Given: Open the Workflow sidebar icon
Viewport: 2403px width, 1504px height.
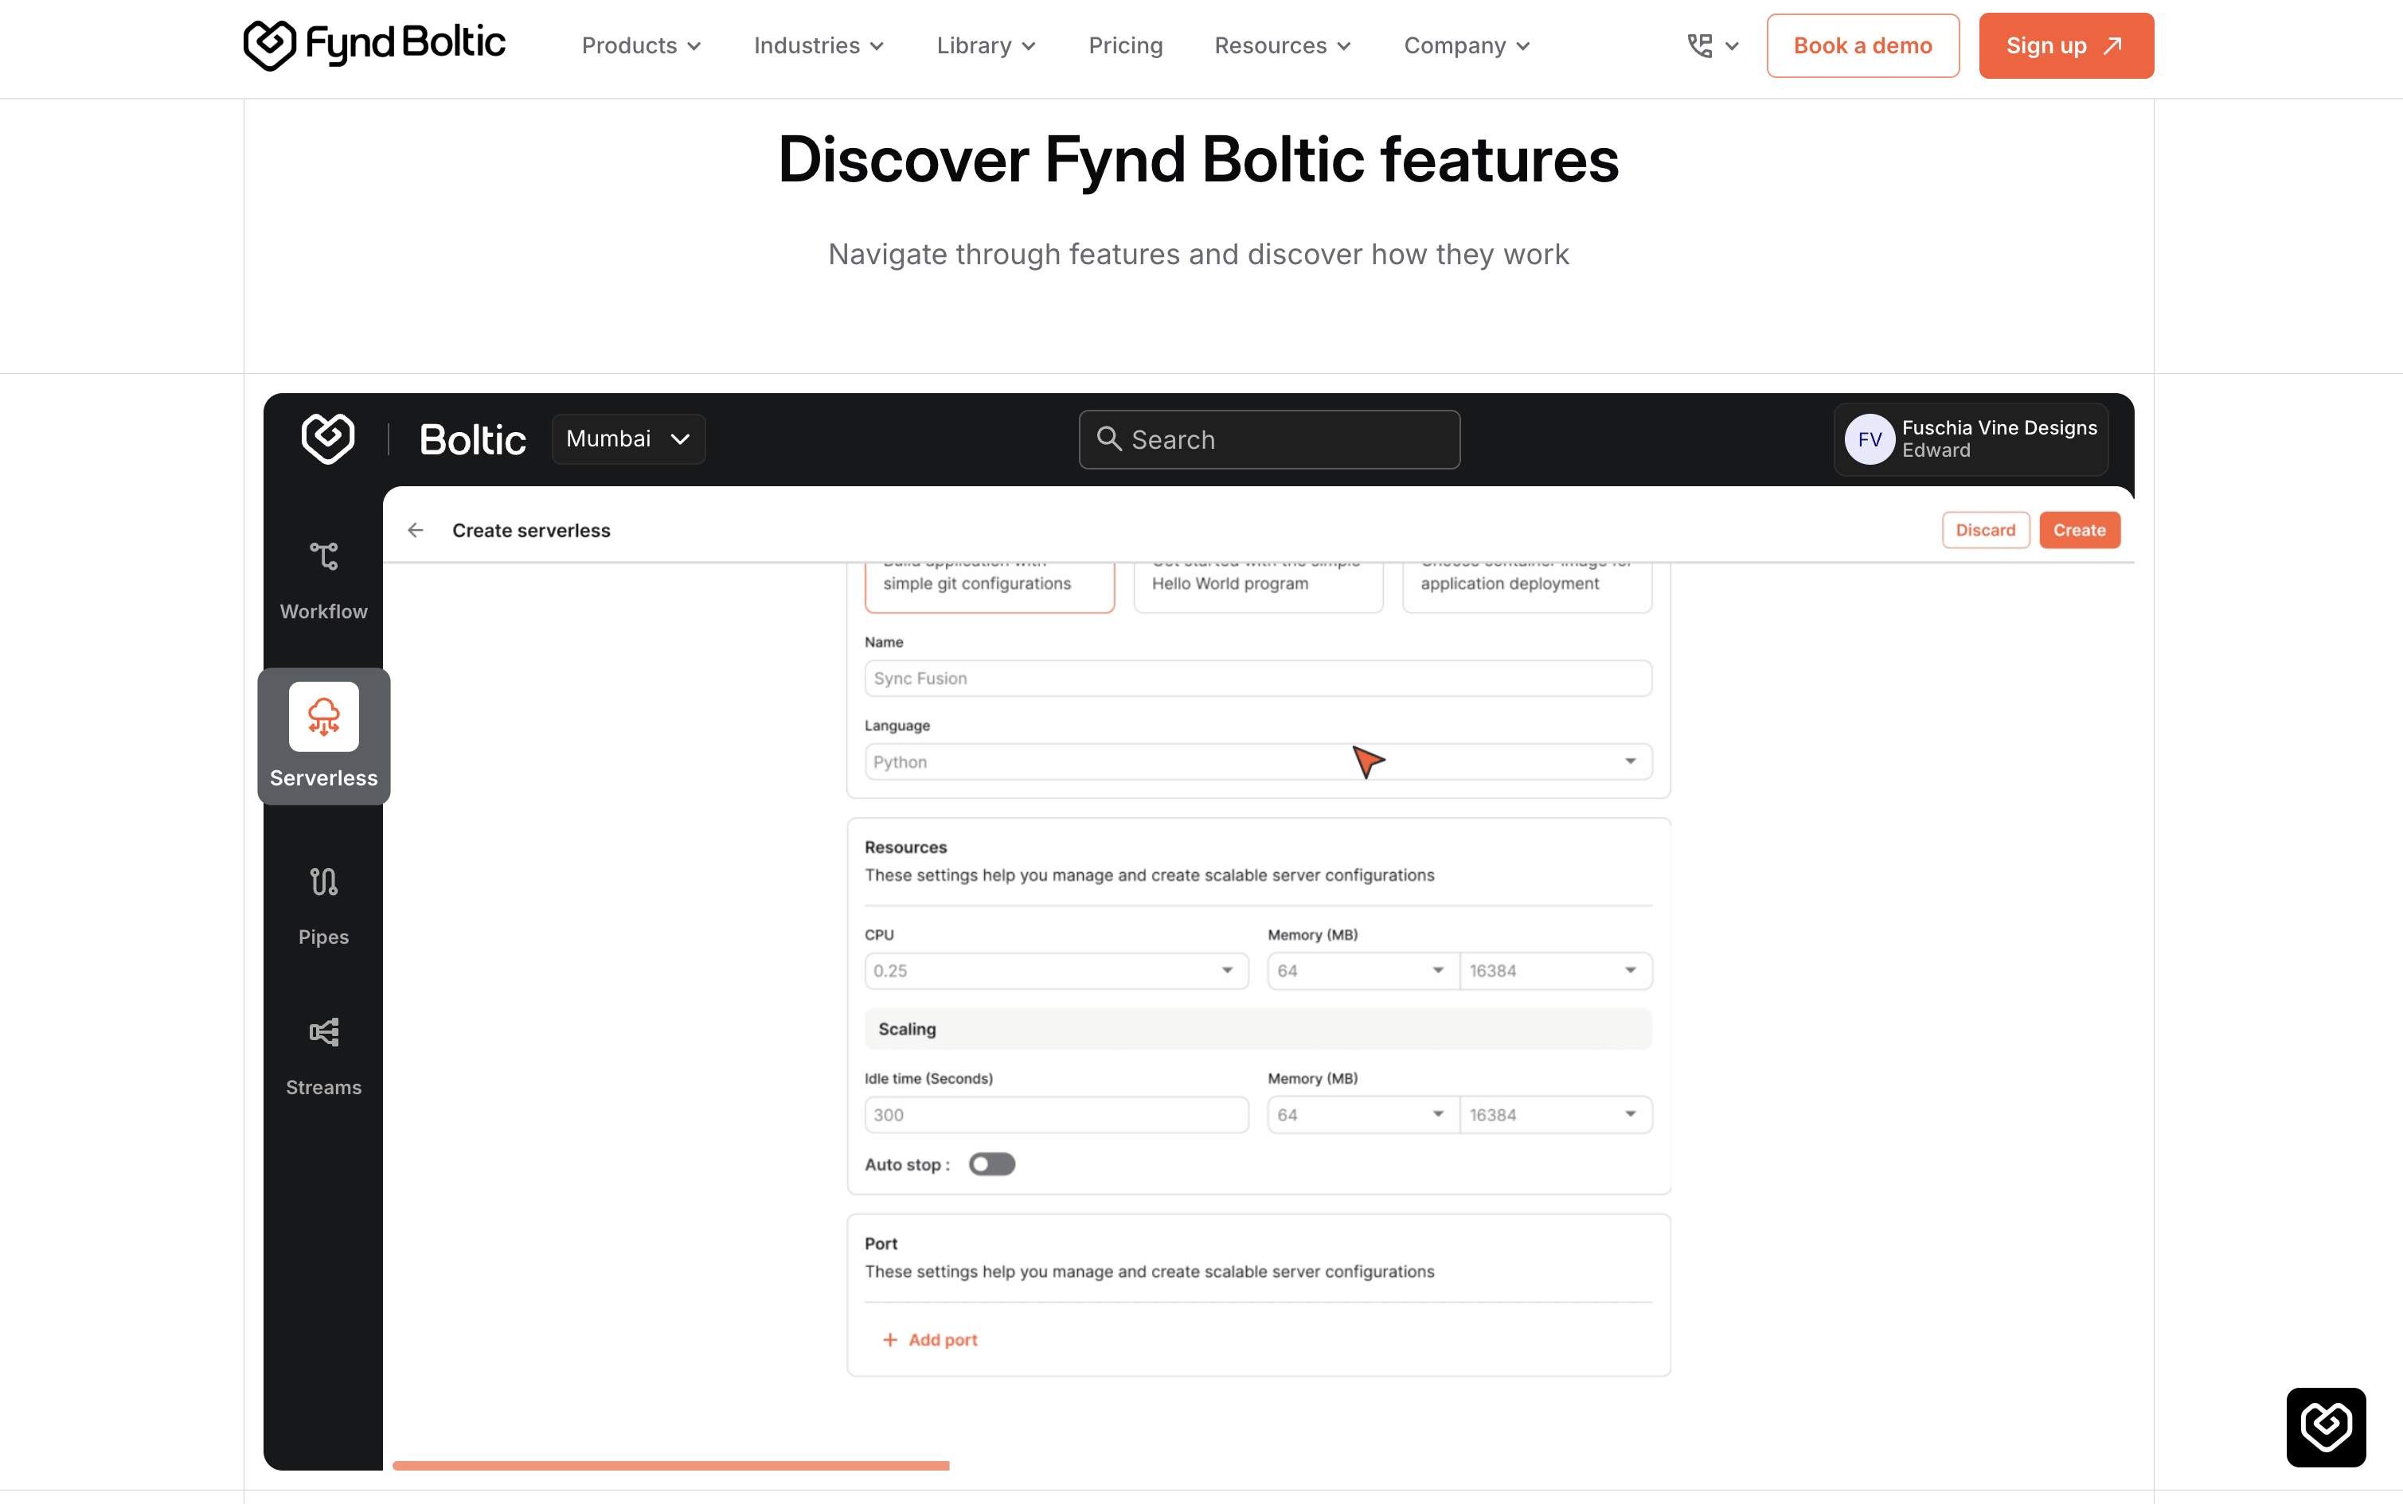Looking at the screenshot, I should click(323, 556).
